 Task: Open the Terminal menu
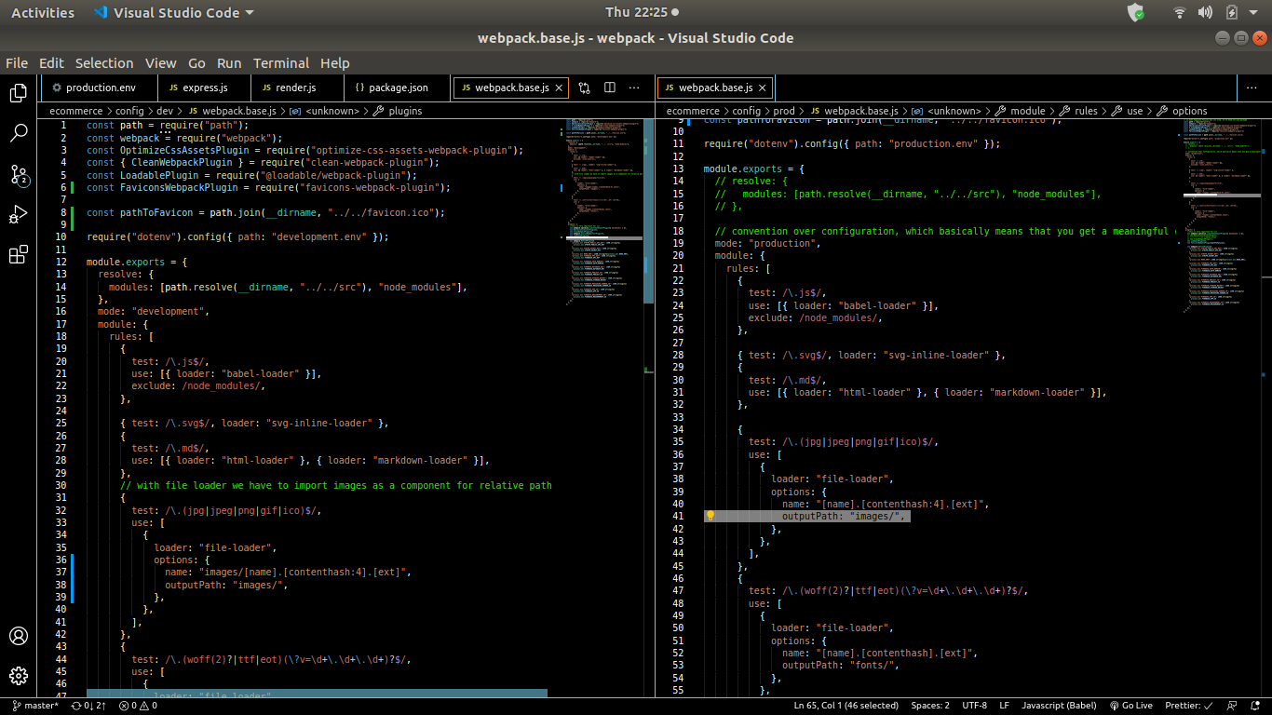281,63
